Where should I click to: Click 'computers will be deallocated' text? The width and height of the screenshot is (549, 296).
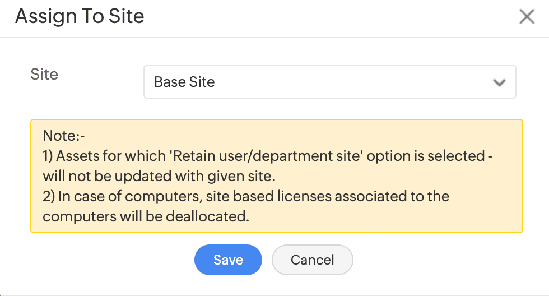[x=146, y=216]
